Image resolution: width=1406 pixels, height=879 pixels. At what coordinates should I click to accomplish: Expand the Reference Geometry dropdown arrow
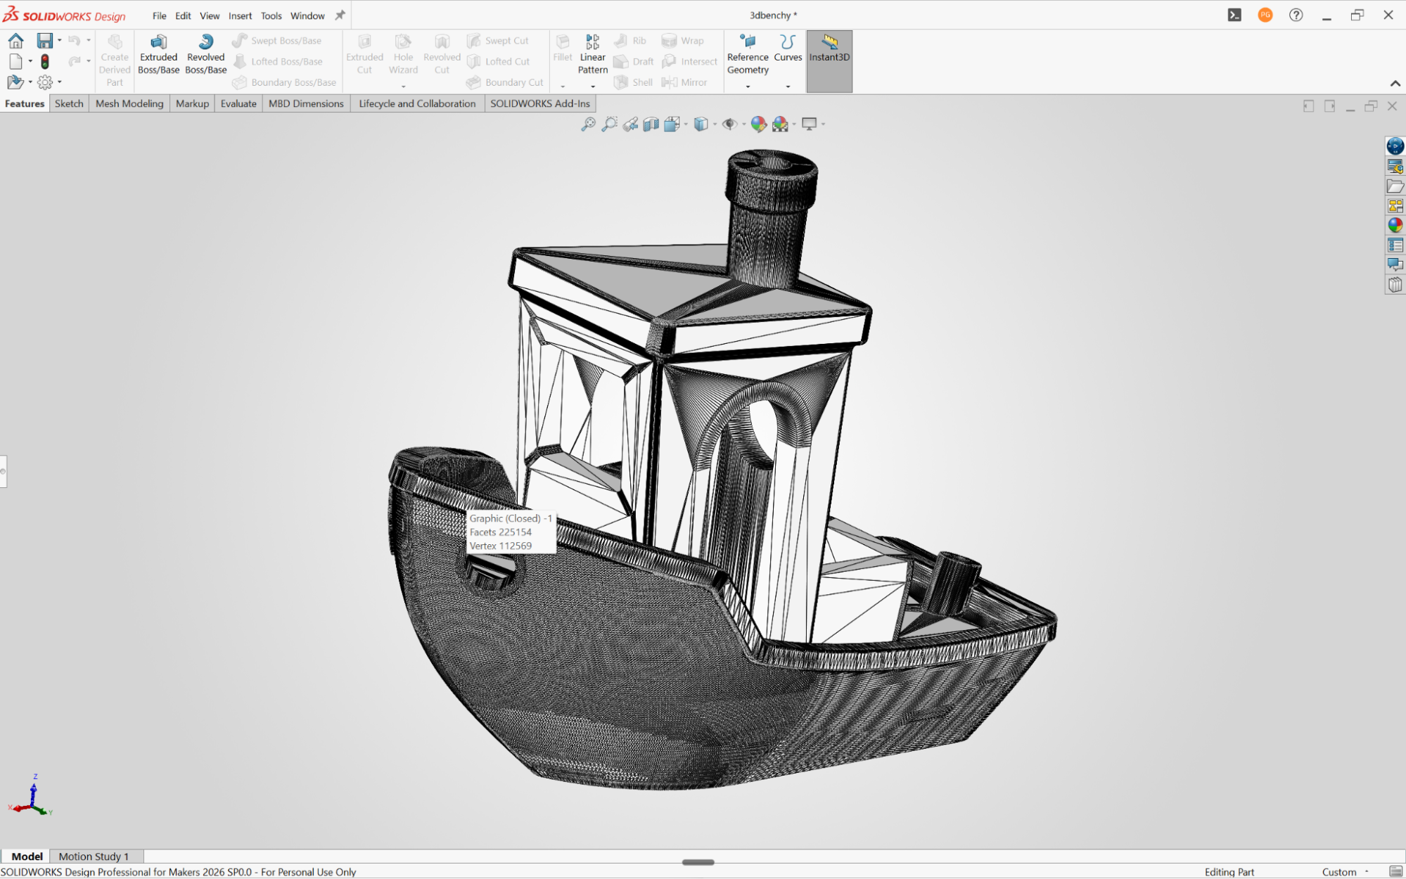(748, 86)
